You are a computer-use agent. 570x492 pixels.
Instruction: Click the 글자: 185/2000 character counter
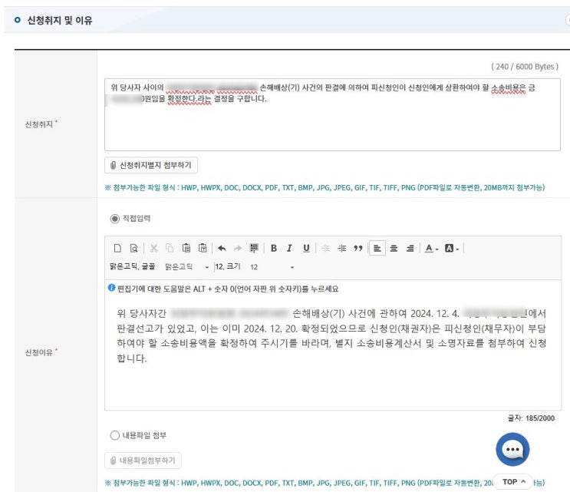click(531, 418)
